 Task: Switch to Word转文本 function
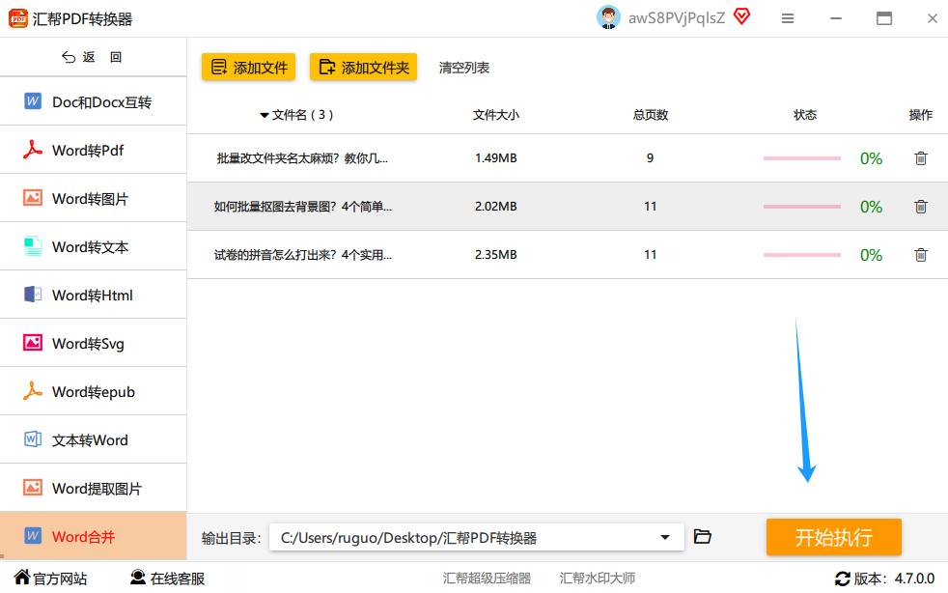pyautogui.click(x=93, y=247)
